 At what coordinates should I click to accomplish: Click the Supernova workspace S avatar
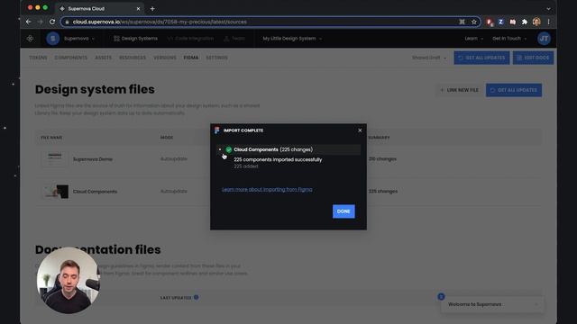(x=52, y=38)
